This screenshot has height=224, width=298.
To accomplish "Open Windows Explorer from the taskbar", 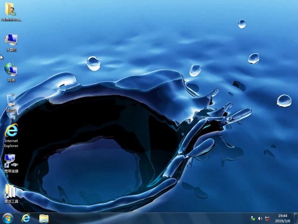I will (x=44, y=218).
